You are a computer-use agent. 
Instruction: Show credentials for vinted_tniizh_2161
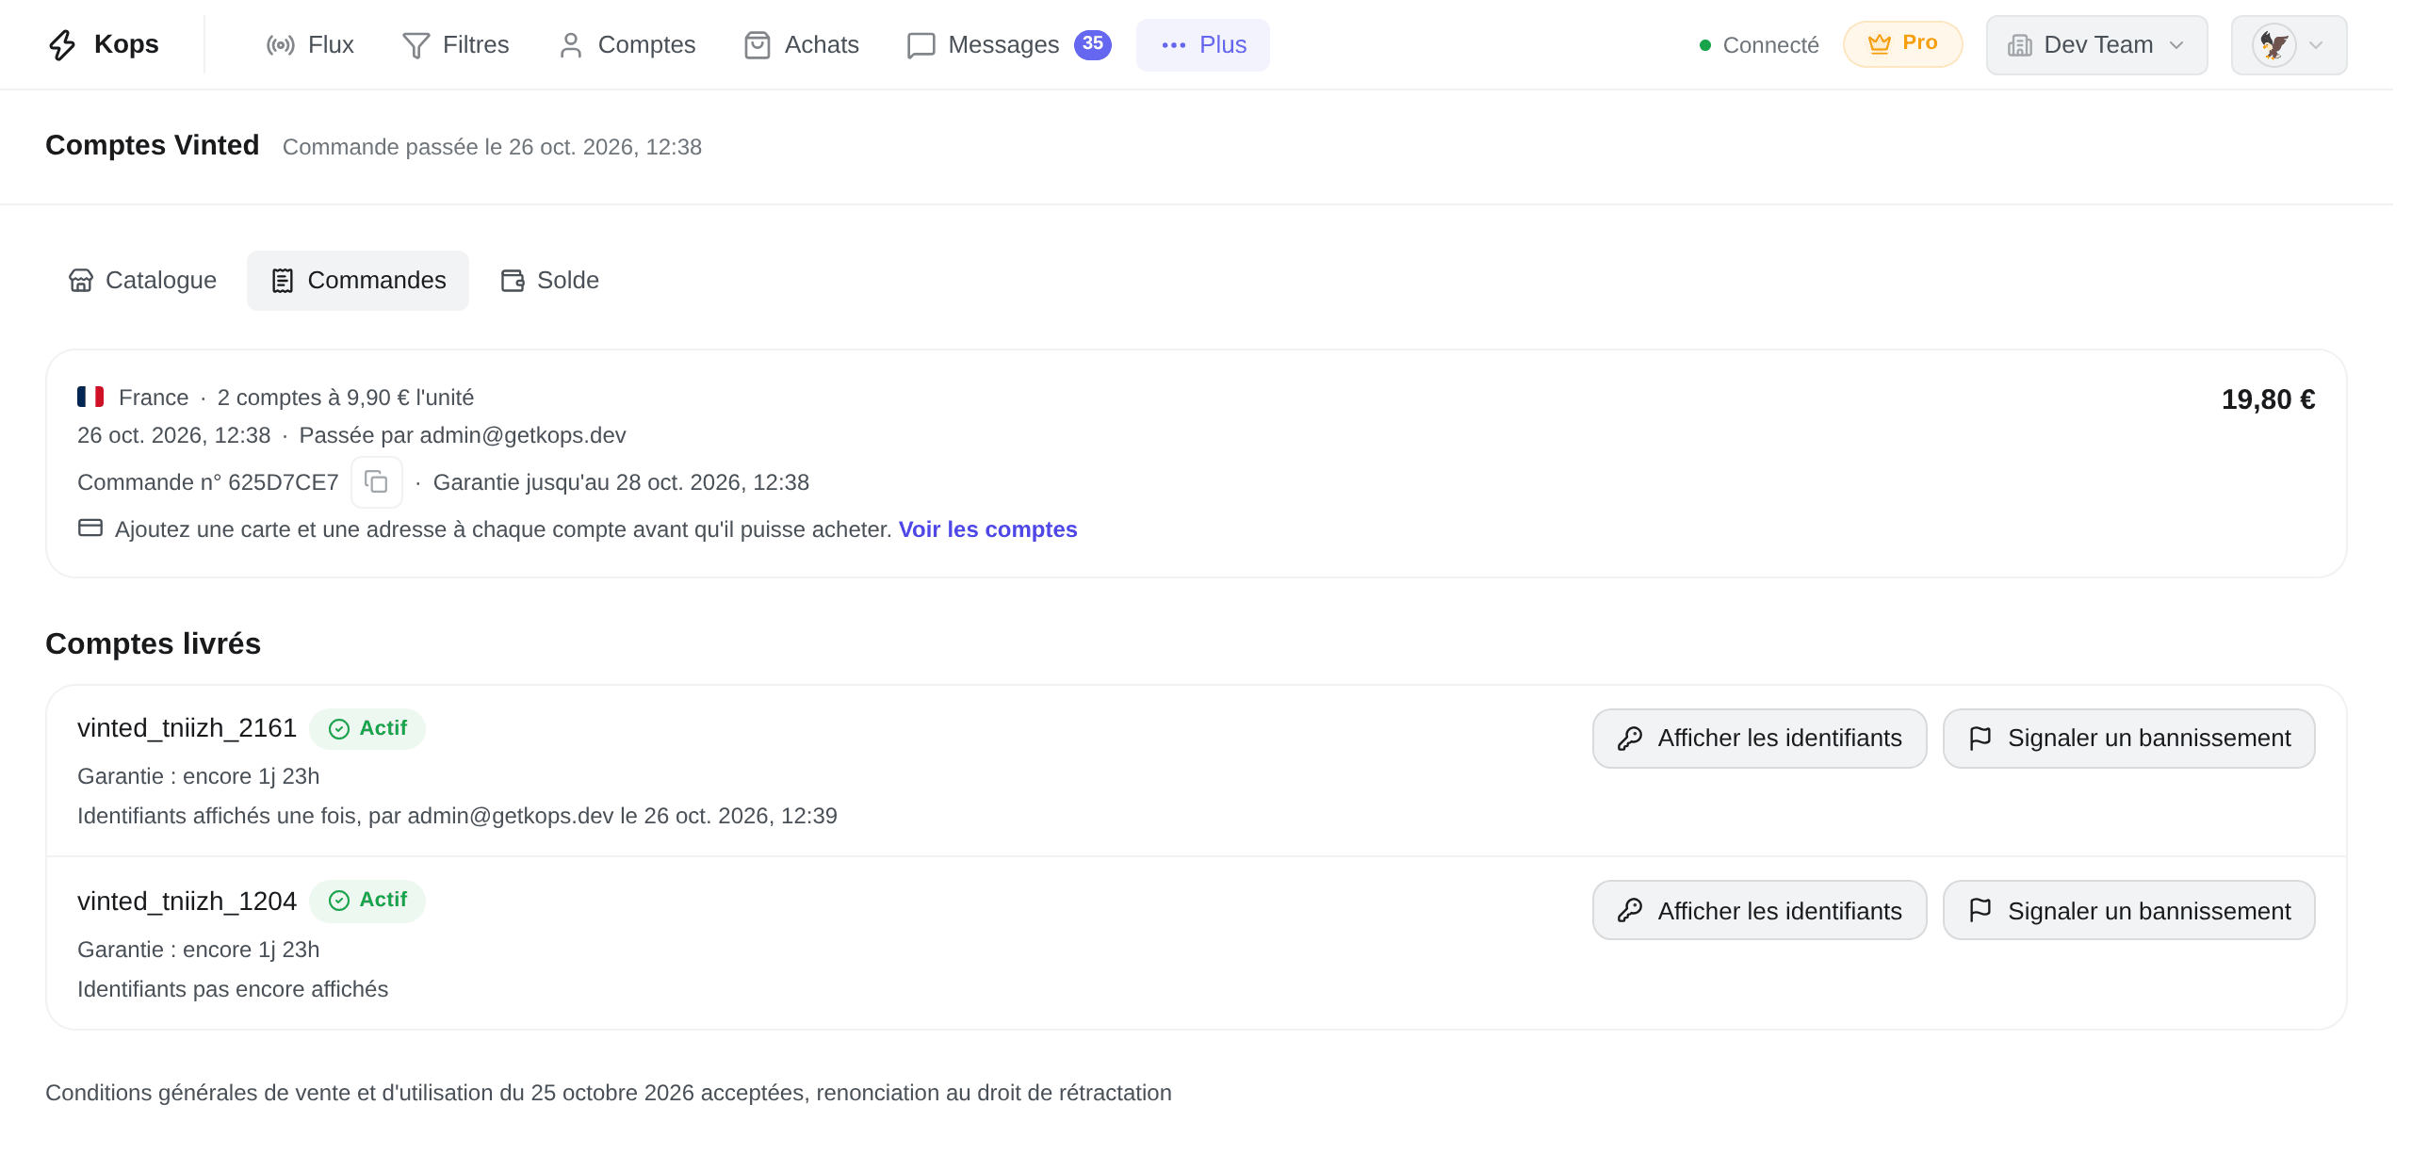1760,738
